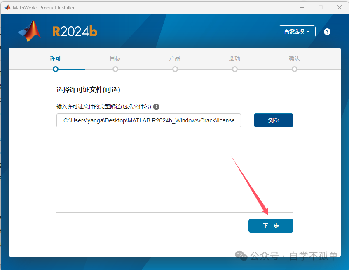Click the heading 选择许可证文件(可选)
Screen dimensions: 349x270
tap(88, 90)
